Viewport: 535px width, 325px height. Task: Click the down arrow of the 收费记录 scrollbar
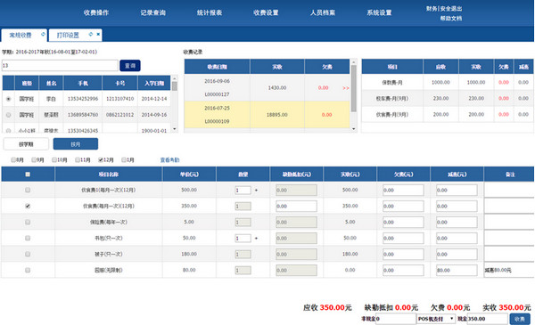(353, 129)
